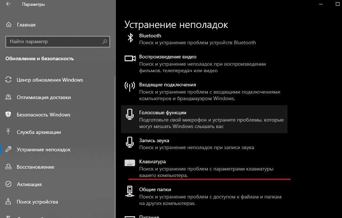Click the Backup upward arrow icon

point(8,132)
